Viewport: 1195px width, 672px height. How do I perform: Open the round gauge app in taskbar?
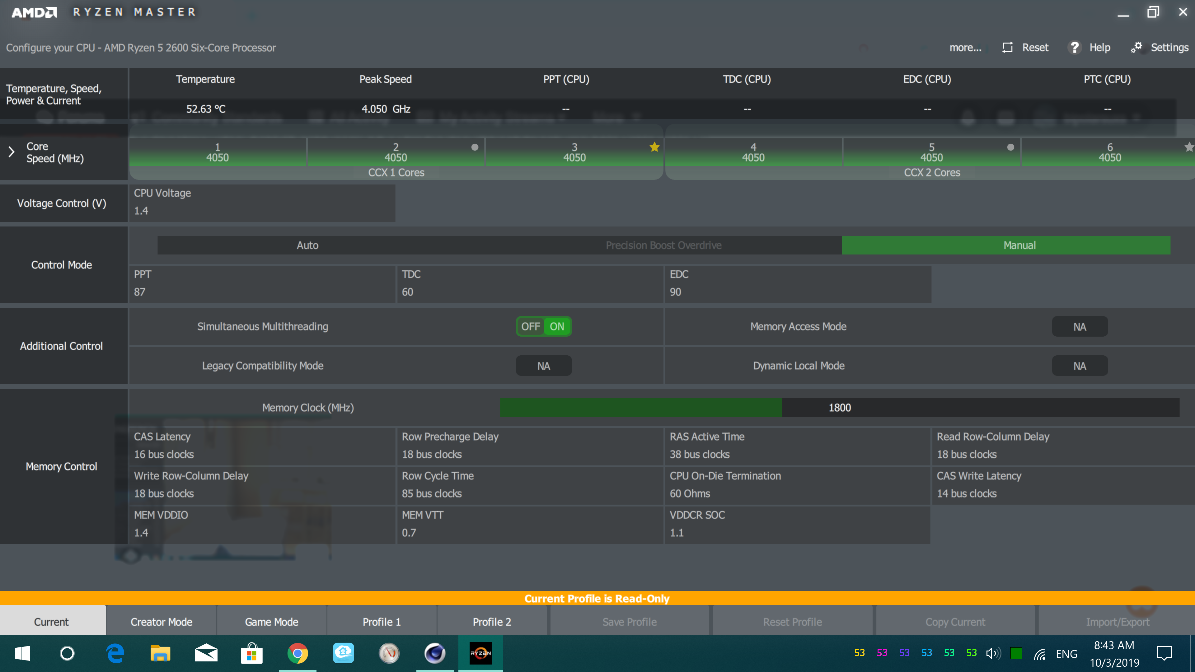(389, 653)
